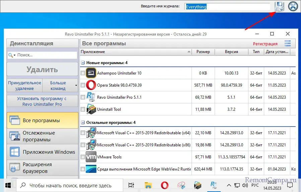Click the Регистрация link
The width and height of the screenshot is (301, 192).
tap(265, 44)
